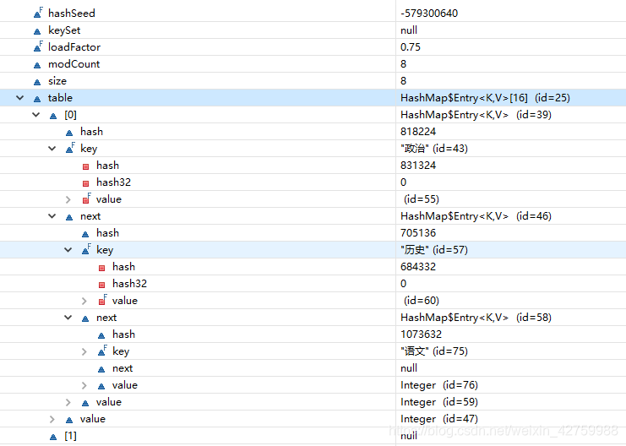Image resolution: width=626 pixels, height=446 pixels.
Task: Click the value HashMap$Entry<K,V> (id=39)
Action: tap(476, 115)
